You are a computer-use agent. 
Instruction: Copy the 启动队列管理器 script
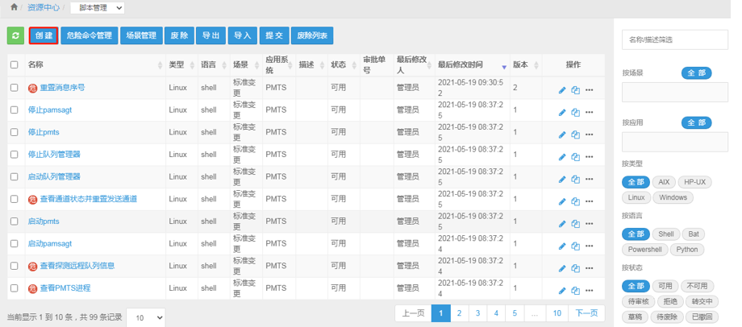[575, 179]
